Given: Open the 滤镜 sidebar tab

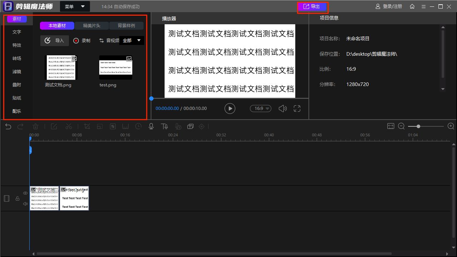Looking at the screenshot, I should click(x=17, y=72).
